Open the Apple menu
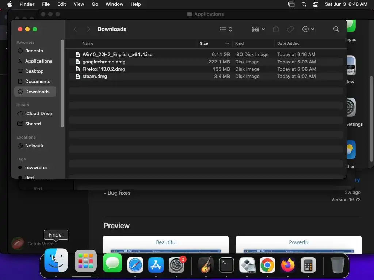This screenshot has width=374, height=280. pos(9,4)
